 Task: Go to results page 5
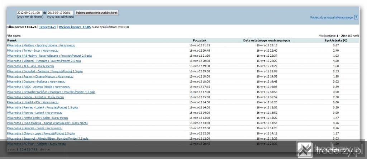click(27, 149)
